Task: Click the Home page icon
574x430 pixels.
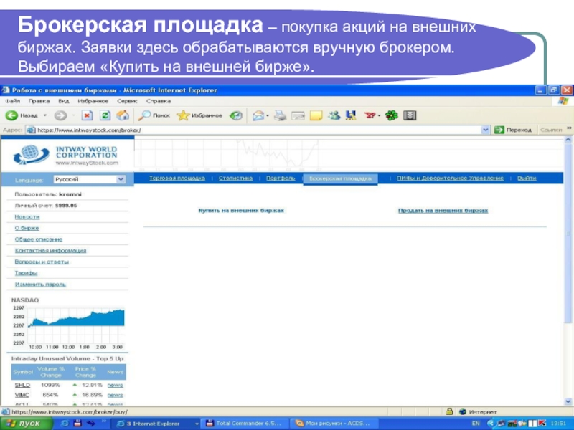Action: click(123, 115)
